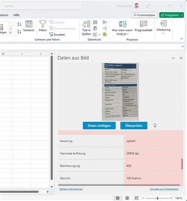Open the Erweitert advanced filter

[x=57, y=35]
